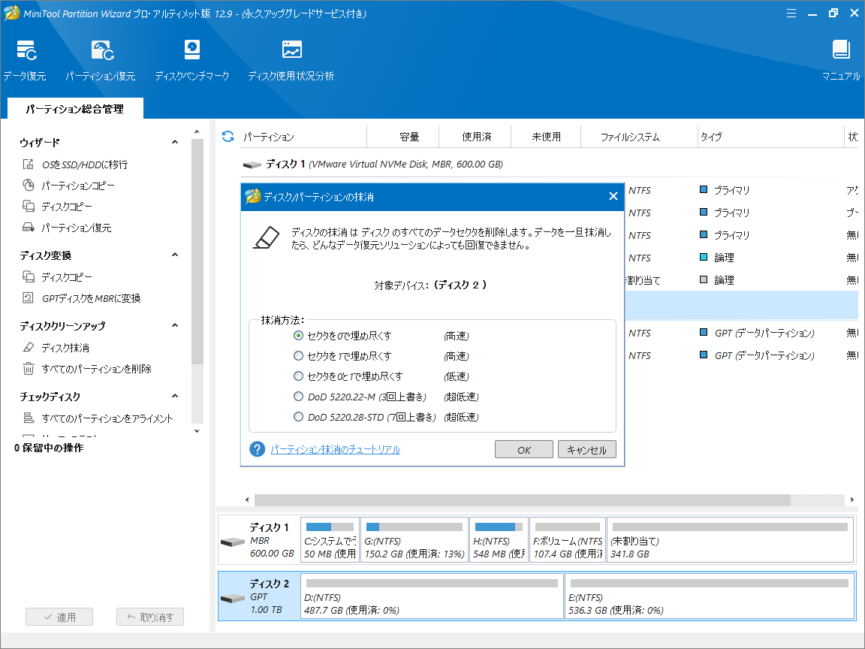Sort by the 使用済 column header

click(x=476, y=137)
